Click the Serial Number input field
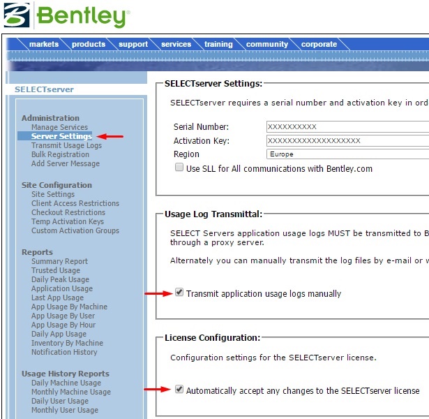The width and height of the screenshot is (429, 419). pos(348,126)
